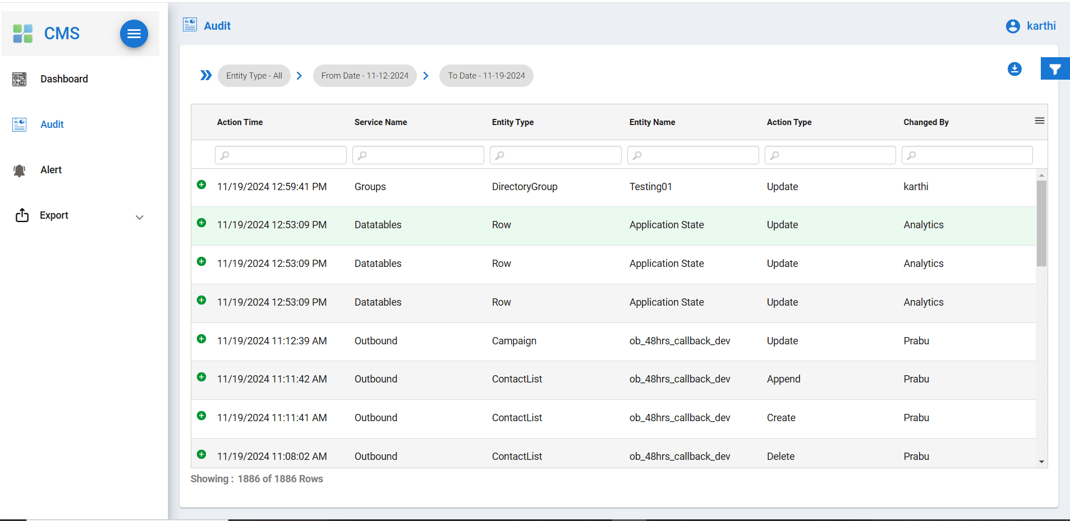Download the audit data
The image size is (1070, 521).
pos(1014,69)
